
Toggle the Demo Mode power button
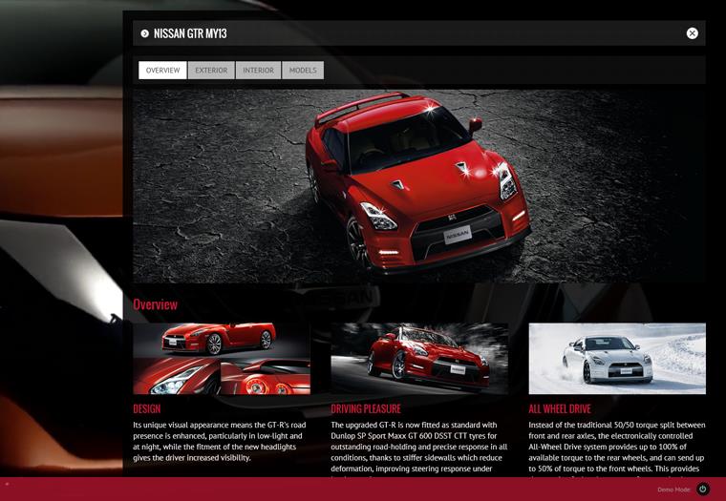[703, 490]
